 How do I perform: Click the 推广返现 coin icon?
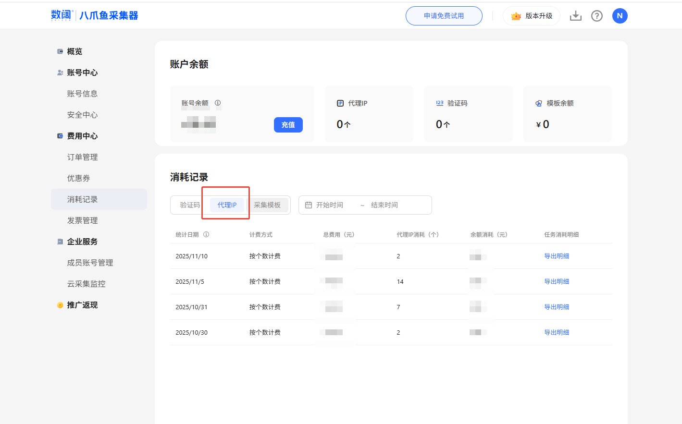pyautogui.click(x=60, y=305)
